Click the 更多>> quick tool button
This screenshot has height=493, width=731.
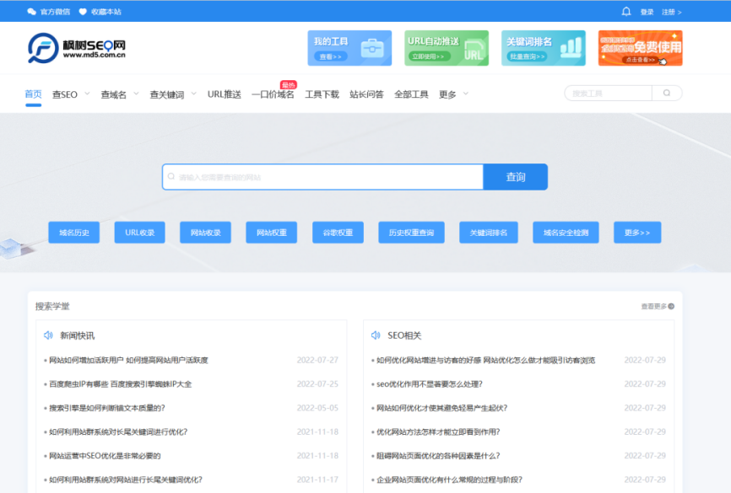click(x=637, y=233)
